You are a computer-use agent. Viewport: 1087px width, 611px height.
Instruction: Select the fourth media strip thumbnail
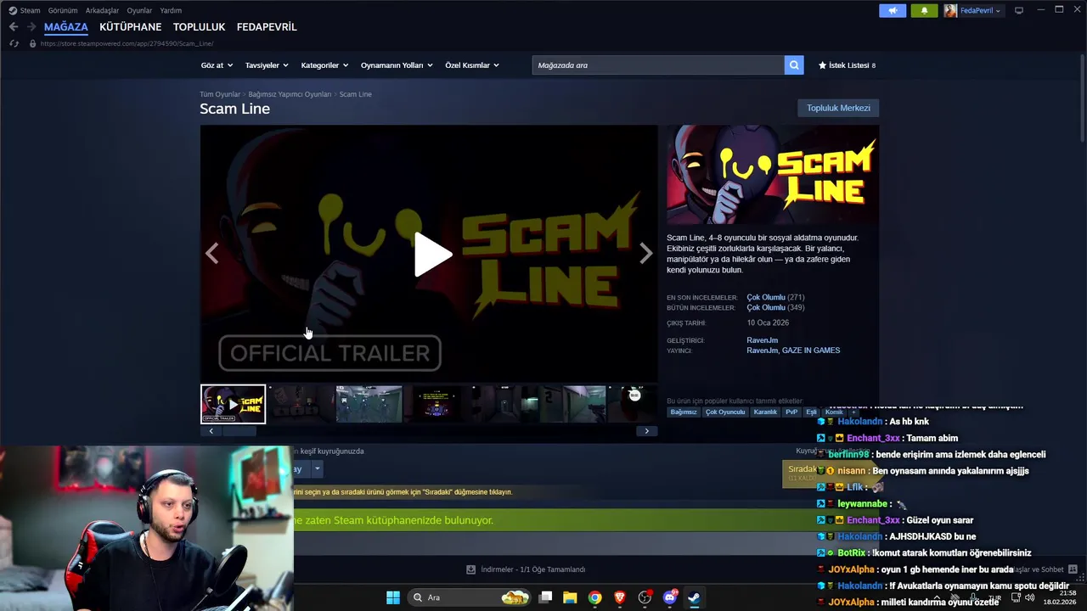tap(436, 404)
